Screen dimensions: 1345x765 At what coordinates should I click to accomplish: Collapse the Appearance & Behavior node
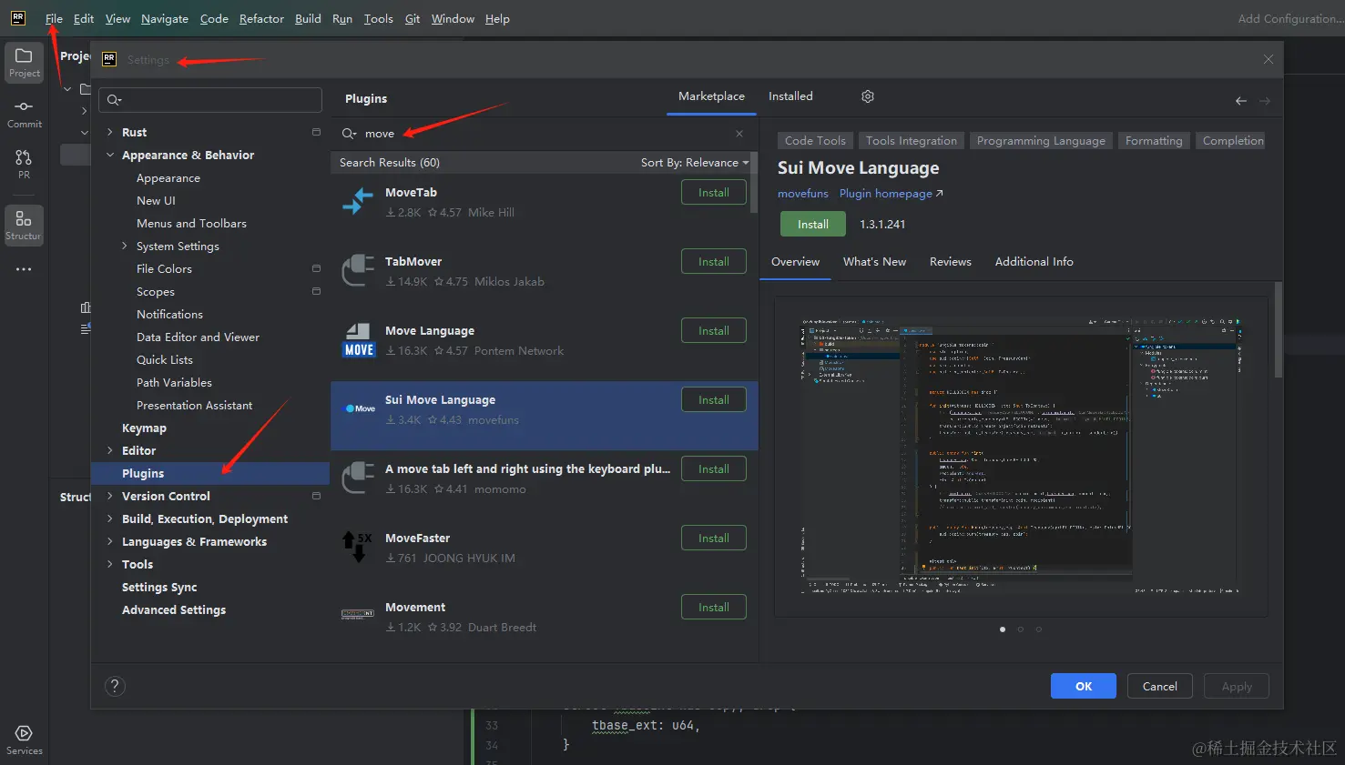(110, 155)
